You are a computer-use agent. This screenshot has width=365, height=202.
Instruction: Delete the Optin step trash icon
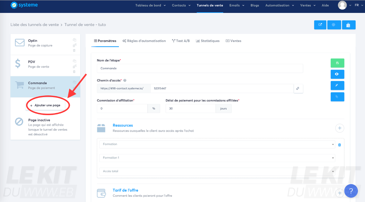tap(74, 50)
